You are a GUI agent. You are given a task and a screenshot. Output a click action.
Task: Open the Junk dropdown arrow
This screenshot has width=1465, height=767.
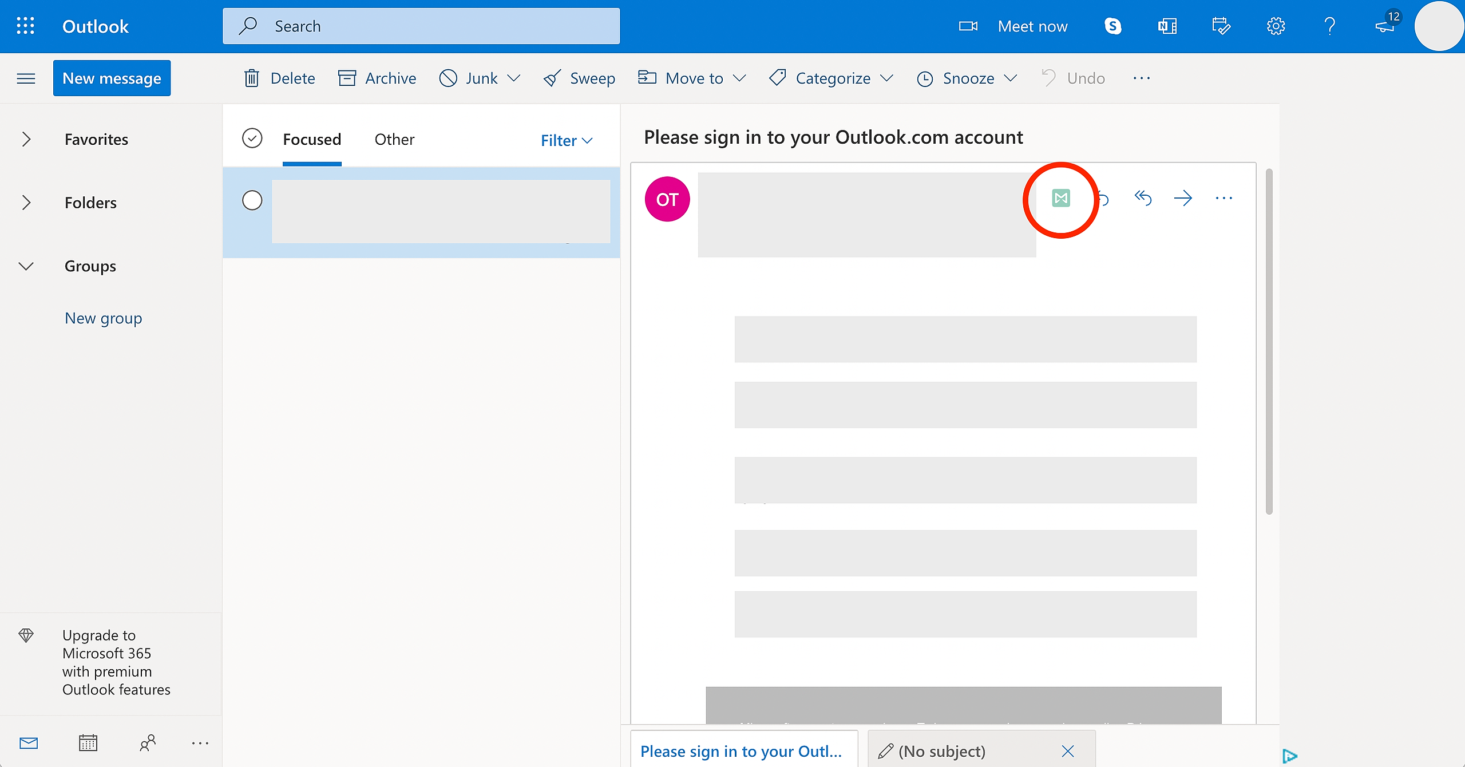[x=514, y=78]
